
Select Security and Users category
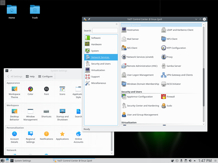click(101, 64)
